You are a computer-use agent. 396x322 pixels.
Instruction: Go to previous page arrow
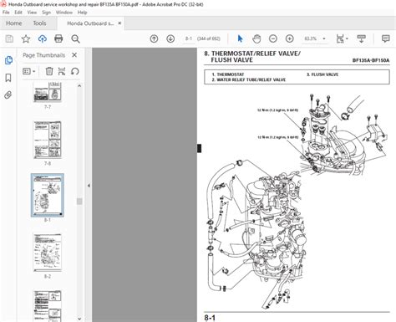(154, 38)
